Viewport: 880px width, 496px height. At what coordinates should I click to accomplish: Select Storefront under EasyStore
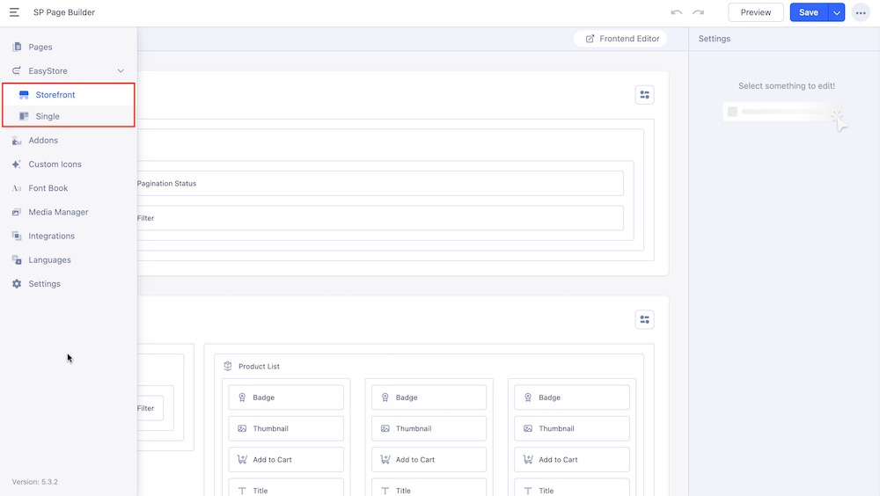(x=55, y=95)
